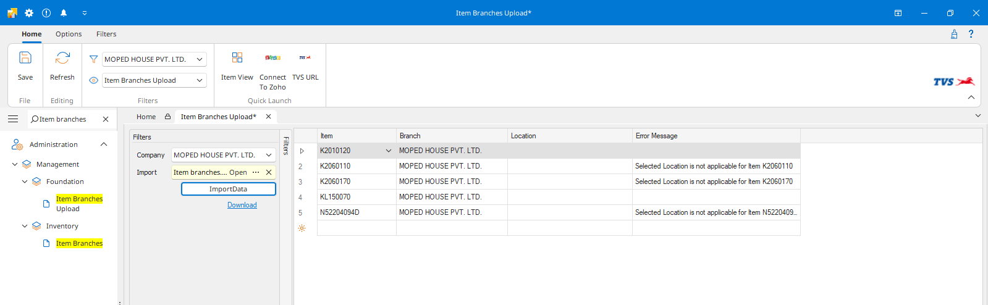Click the Location cell for K2060110
The height and width of the screenshot is (305, 988).
pyautogui.click(x=569, y=166)
